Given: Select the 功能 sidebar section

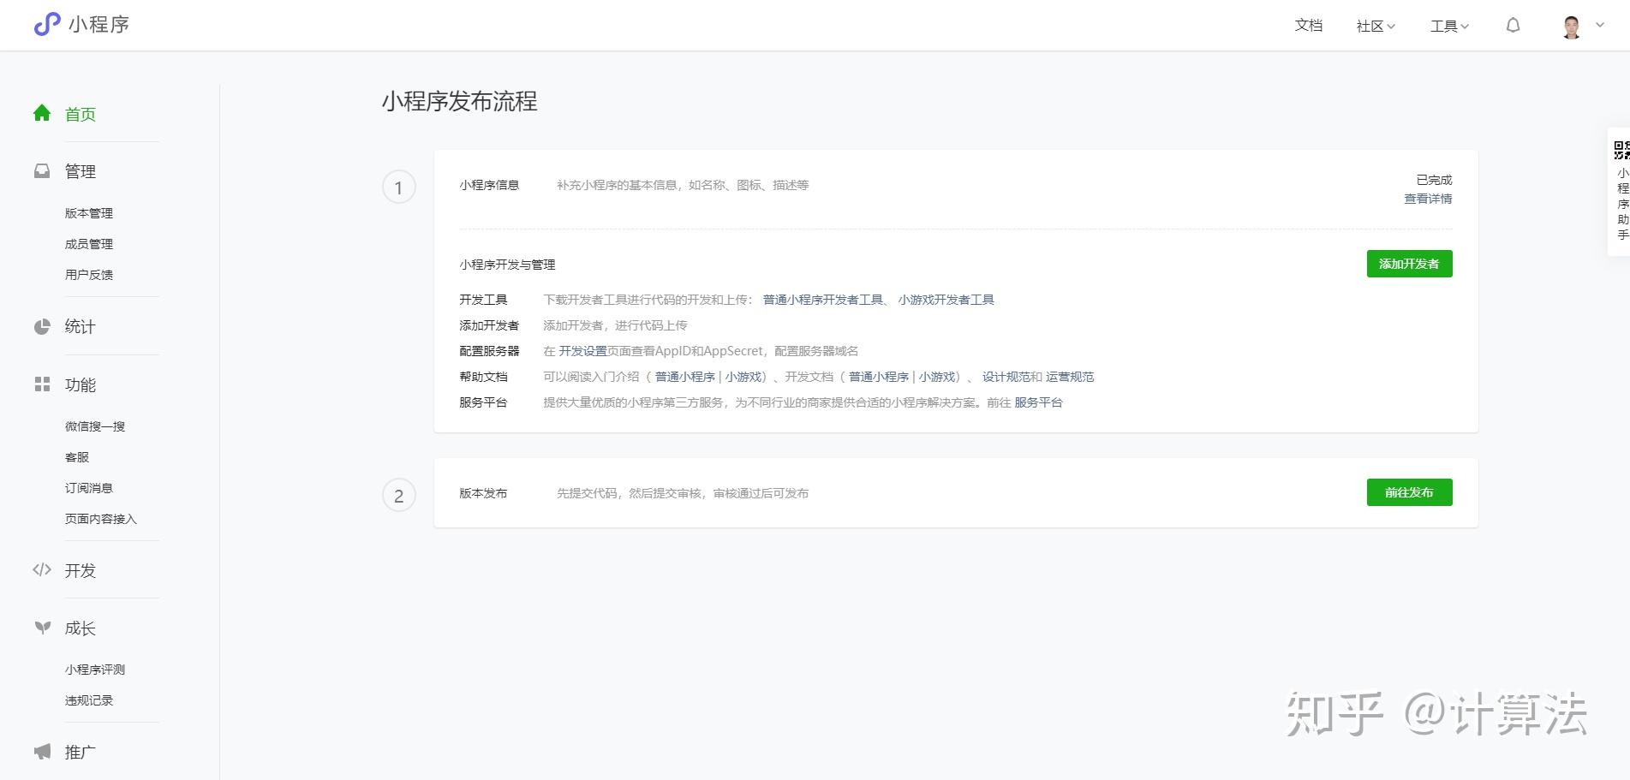Looking at the screenshot, I should [81, 385].
